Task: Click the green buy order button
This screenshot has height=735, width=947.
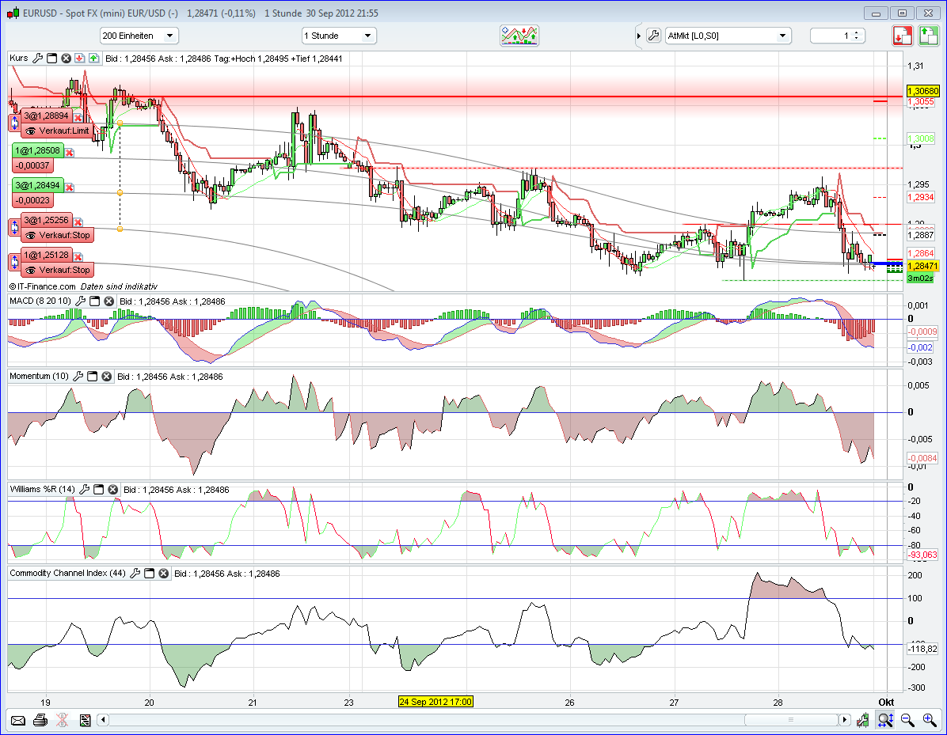Action: [928, 36]
